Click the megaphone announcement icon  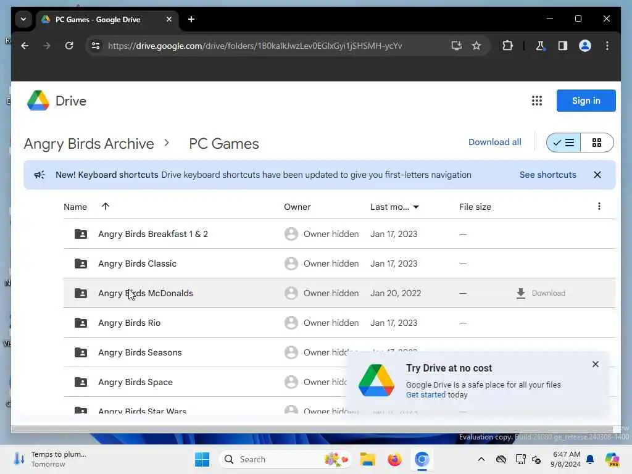point(39,175)
